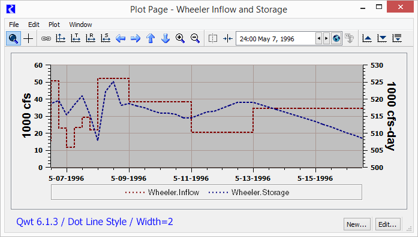
Task: Click the 60 left axis value
Action: point(38,65)
